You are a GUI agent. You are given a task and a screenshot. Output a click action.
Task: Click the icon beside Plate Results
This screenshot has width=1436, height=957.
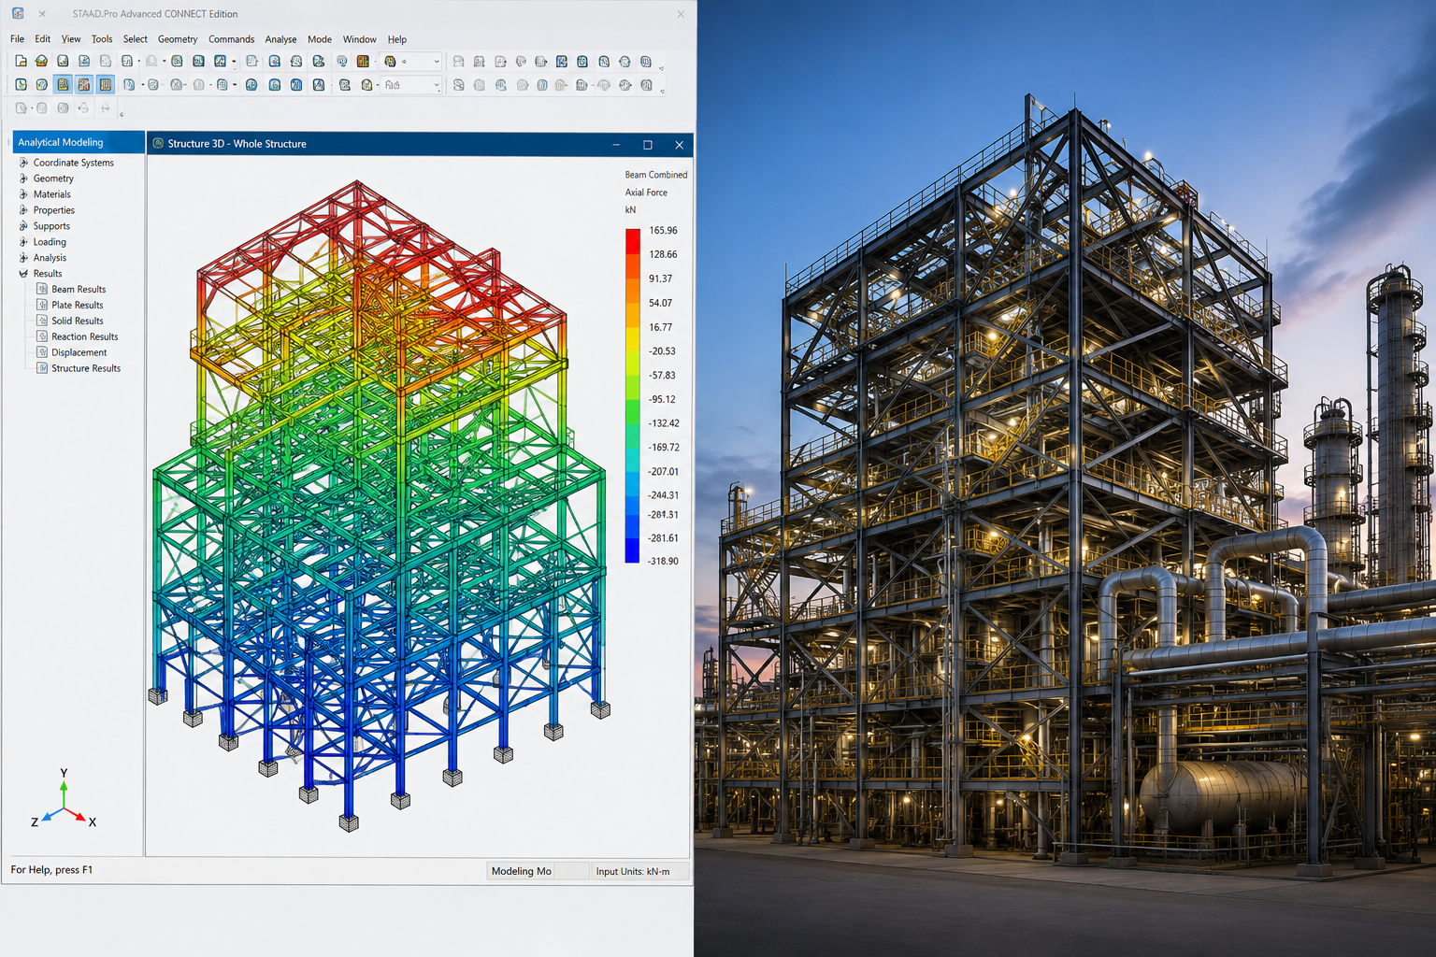[42, 305]
